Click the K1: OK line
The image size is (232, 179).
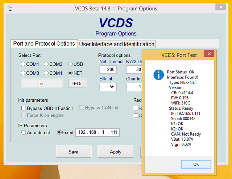(x=177, y=124)
